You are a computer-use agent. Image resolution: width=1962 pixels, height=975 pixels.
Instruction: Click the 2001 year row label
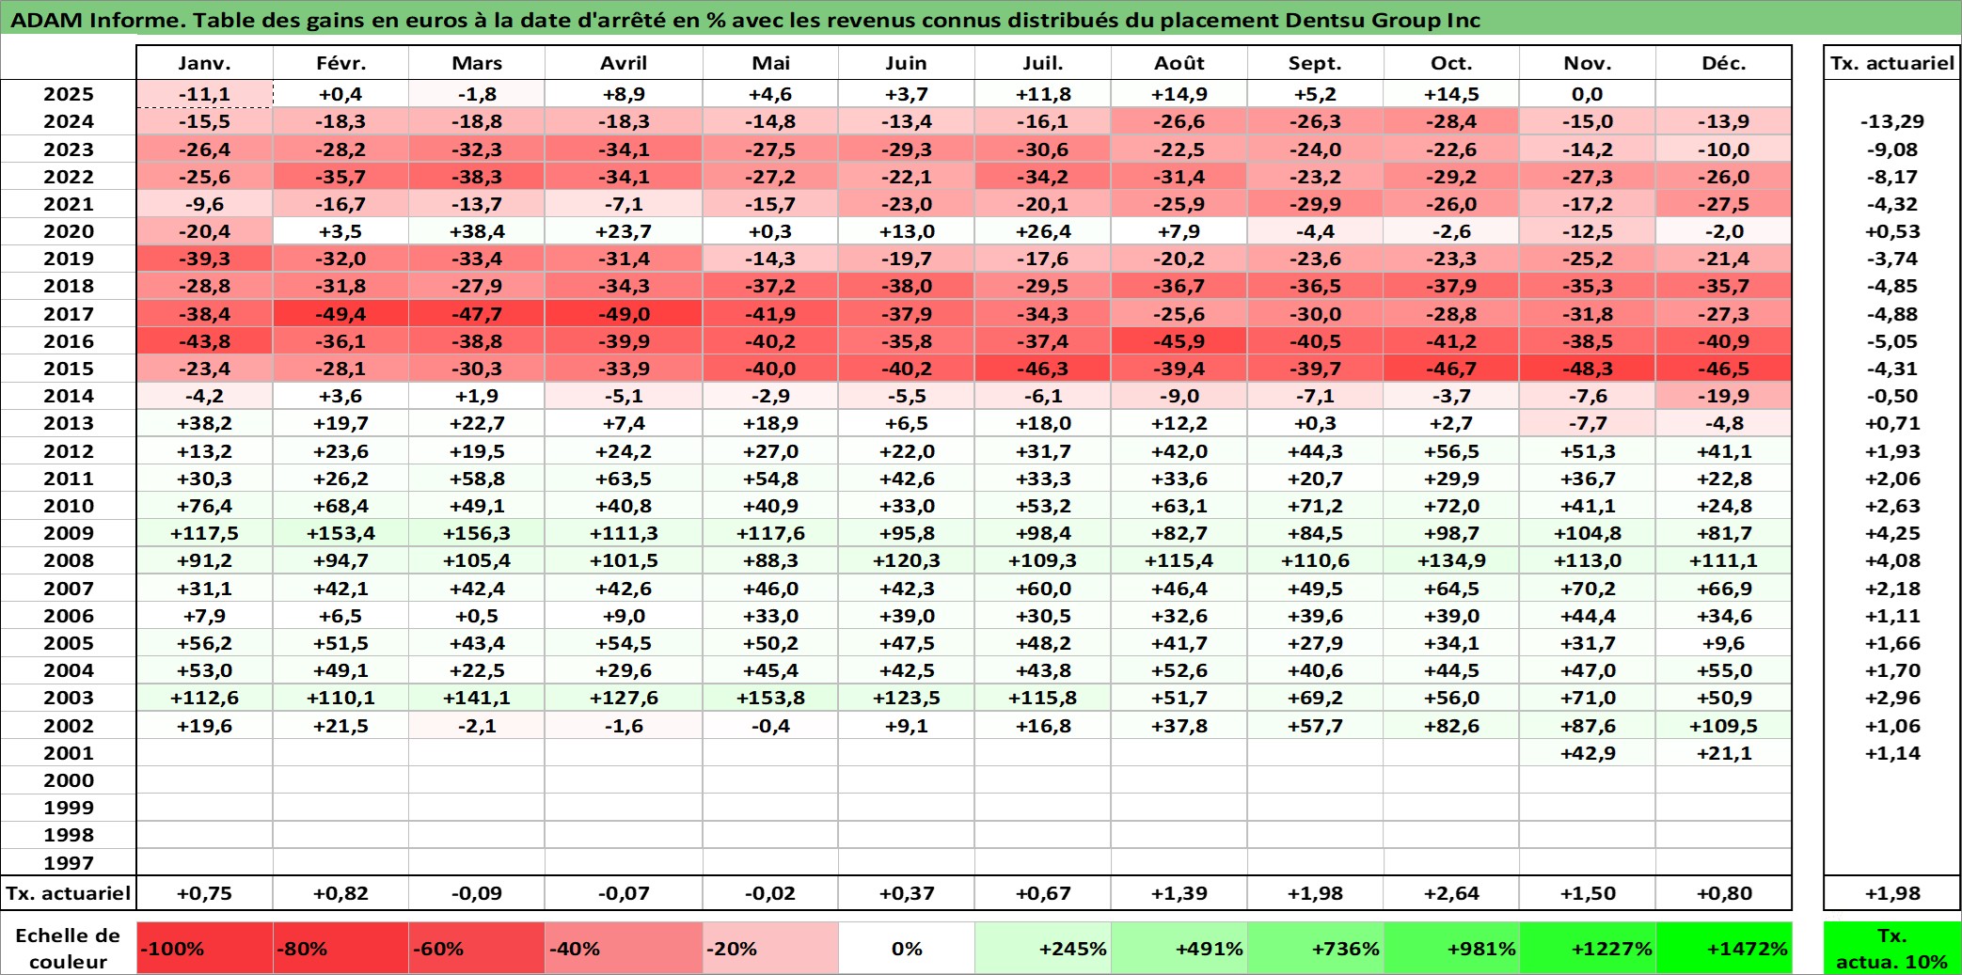coord(69,753)
